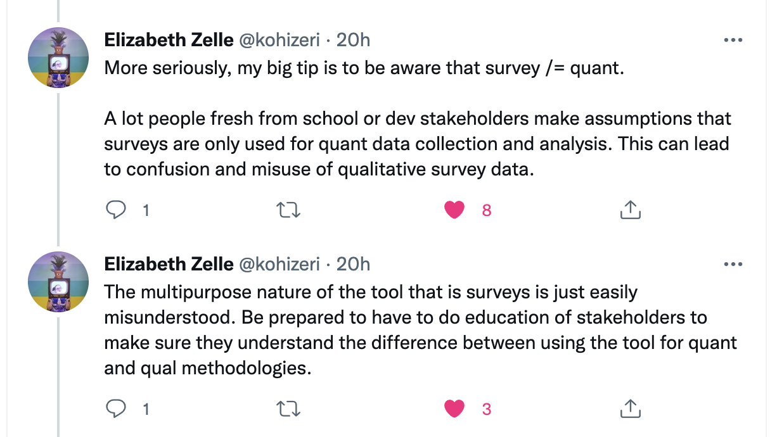Open more options on the first tweet

[x=733, y=40]
